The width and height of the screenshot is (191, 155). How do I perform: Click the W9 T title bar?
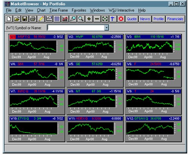(153, 91)
